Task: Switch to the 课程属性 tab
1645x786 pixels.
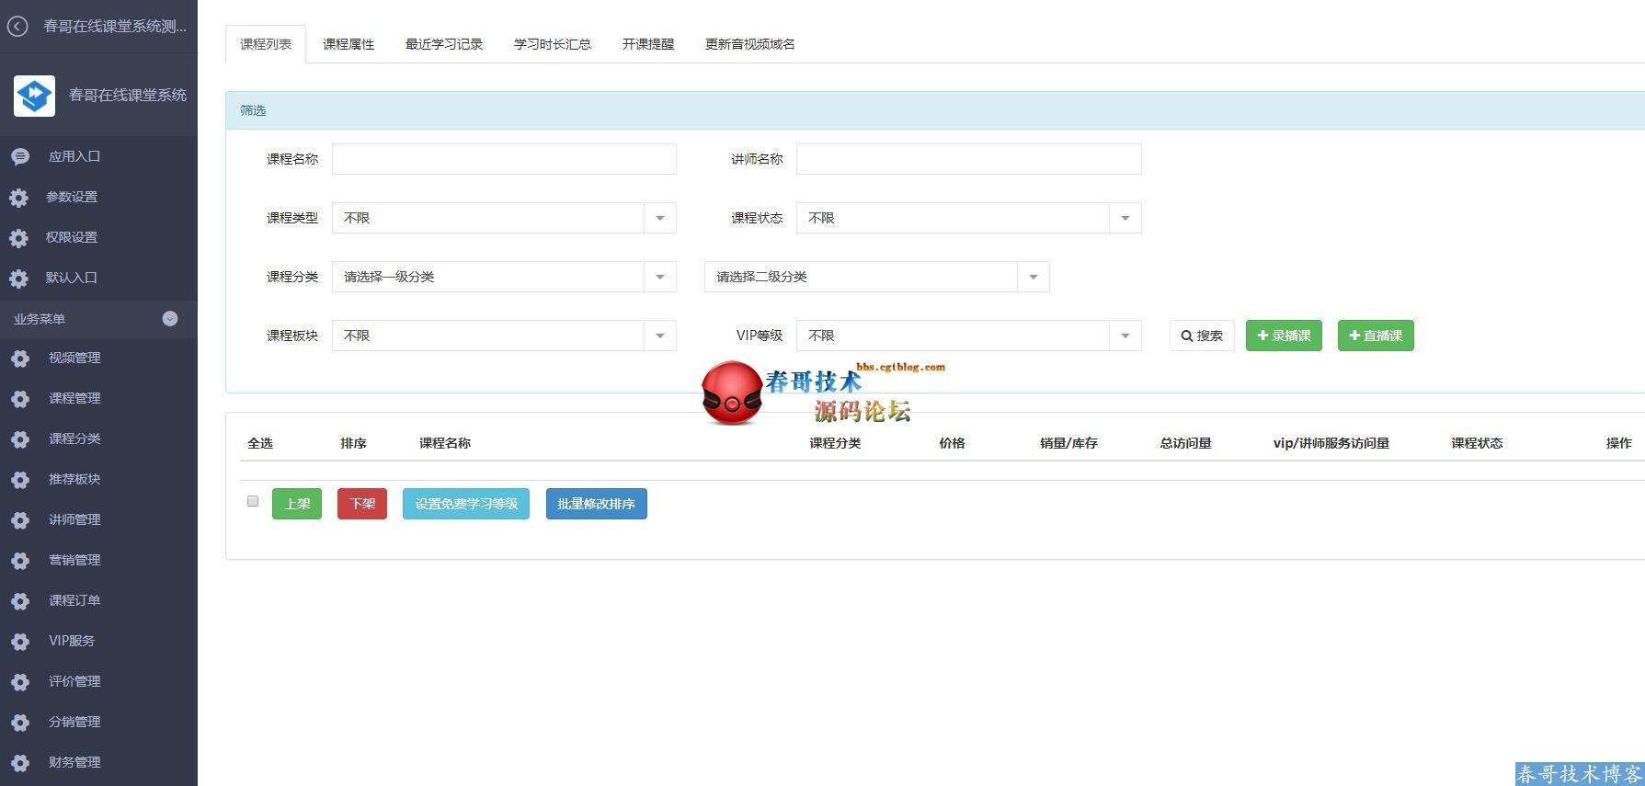Action: [x=348, y=44]
